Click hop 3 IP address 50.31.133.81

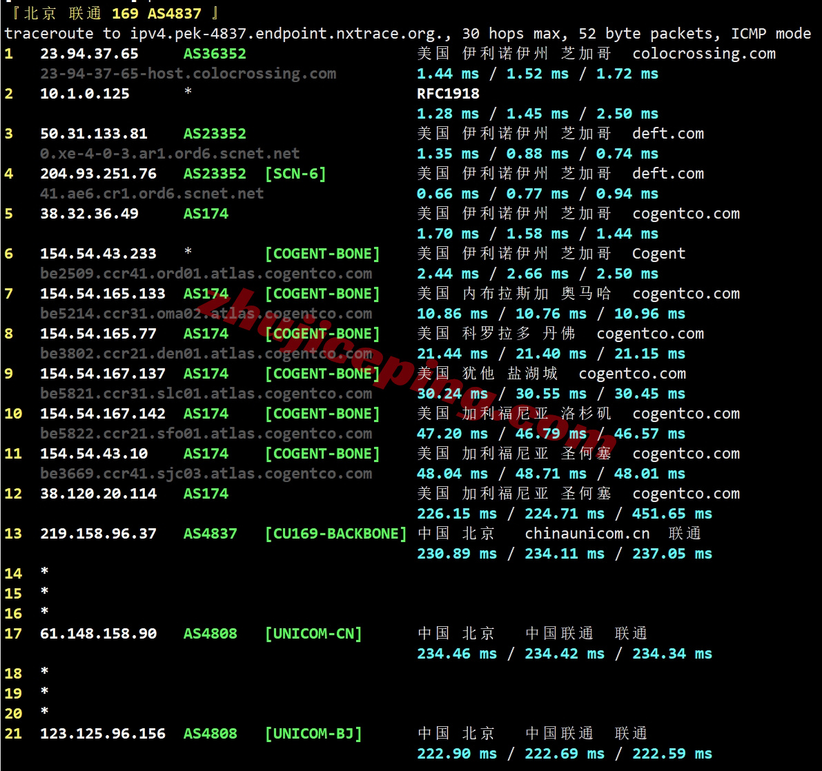pyautogui.click(x=94, y=134)
